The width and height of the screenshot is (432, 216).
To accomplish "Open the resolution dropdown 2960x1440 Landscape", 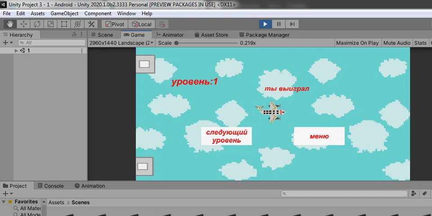I will point(121,43).
